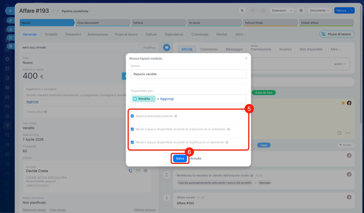
Task: Expand the Documento dropdown
Action: coord(319,10)
